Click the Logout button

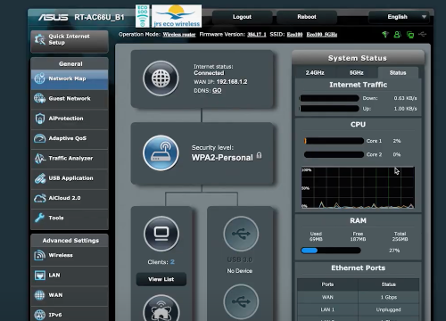click(242, 17)
